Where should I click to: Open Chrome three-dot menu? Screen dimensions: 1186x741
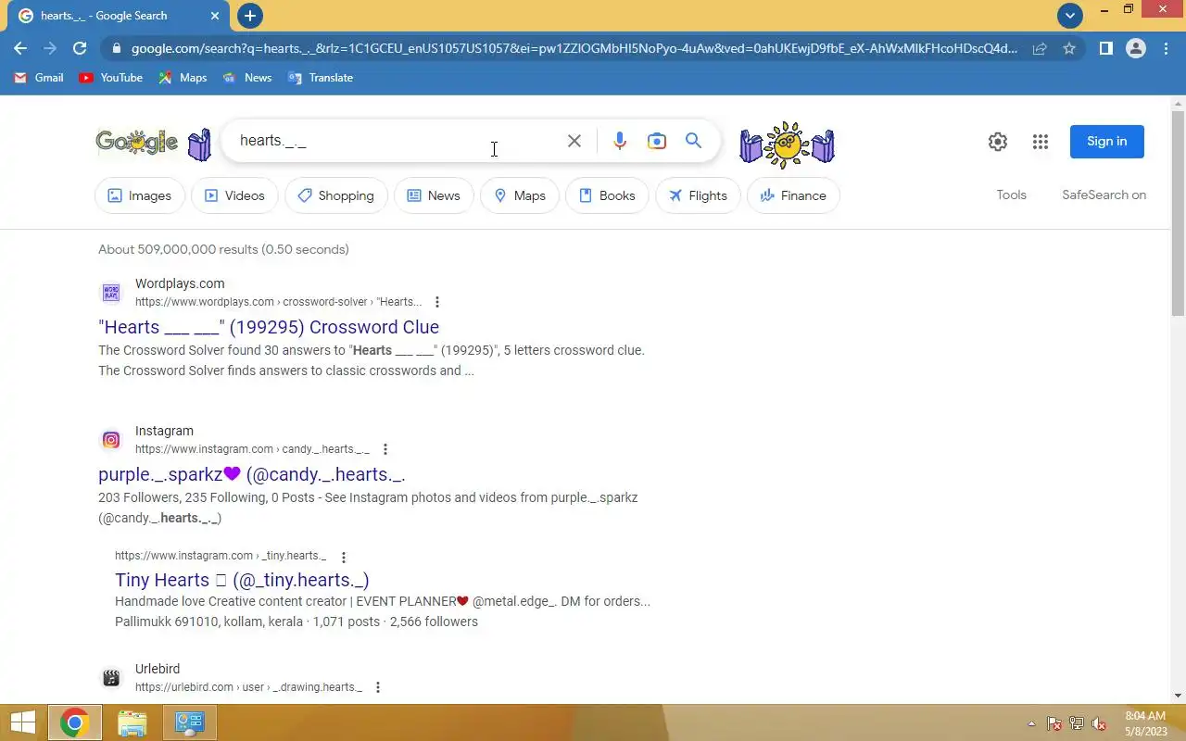pos(1167,48)
